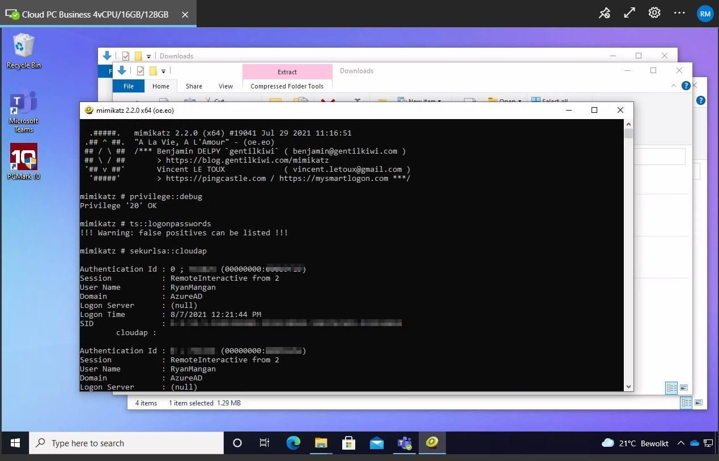The width and height of the screenshot is (719, 461).
Task: Click the pink Extract contextual tab header
Action: [287, 72]
